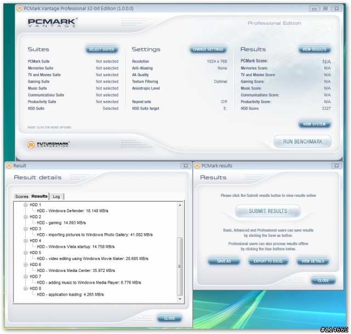
Task: Collapse the HDD 3 tree node
Action: click(26, 229)
